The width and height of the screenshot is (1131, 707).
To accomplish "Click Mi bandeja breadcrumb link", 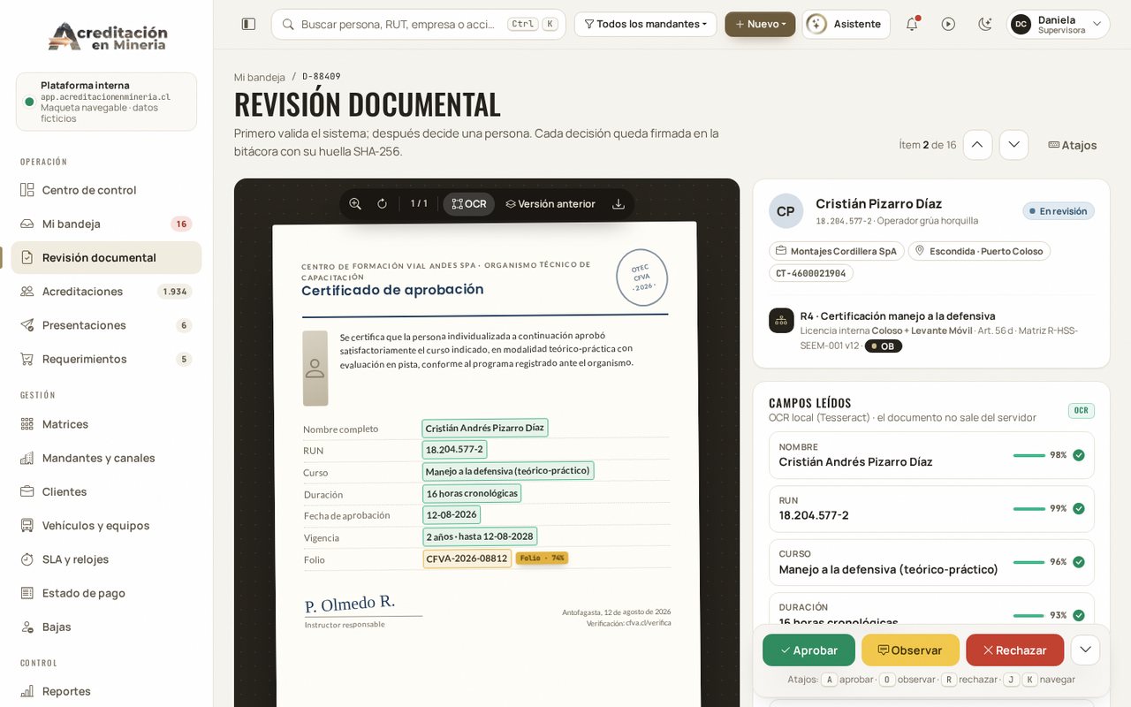I will point(260,77).
